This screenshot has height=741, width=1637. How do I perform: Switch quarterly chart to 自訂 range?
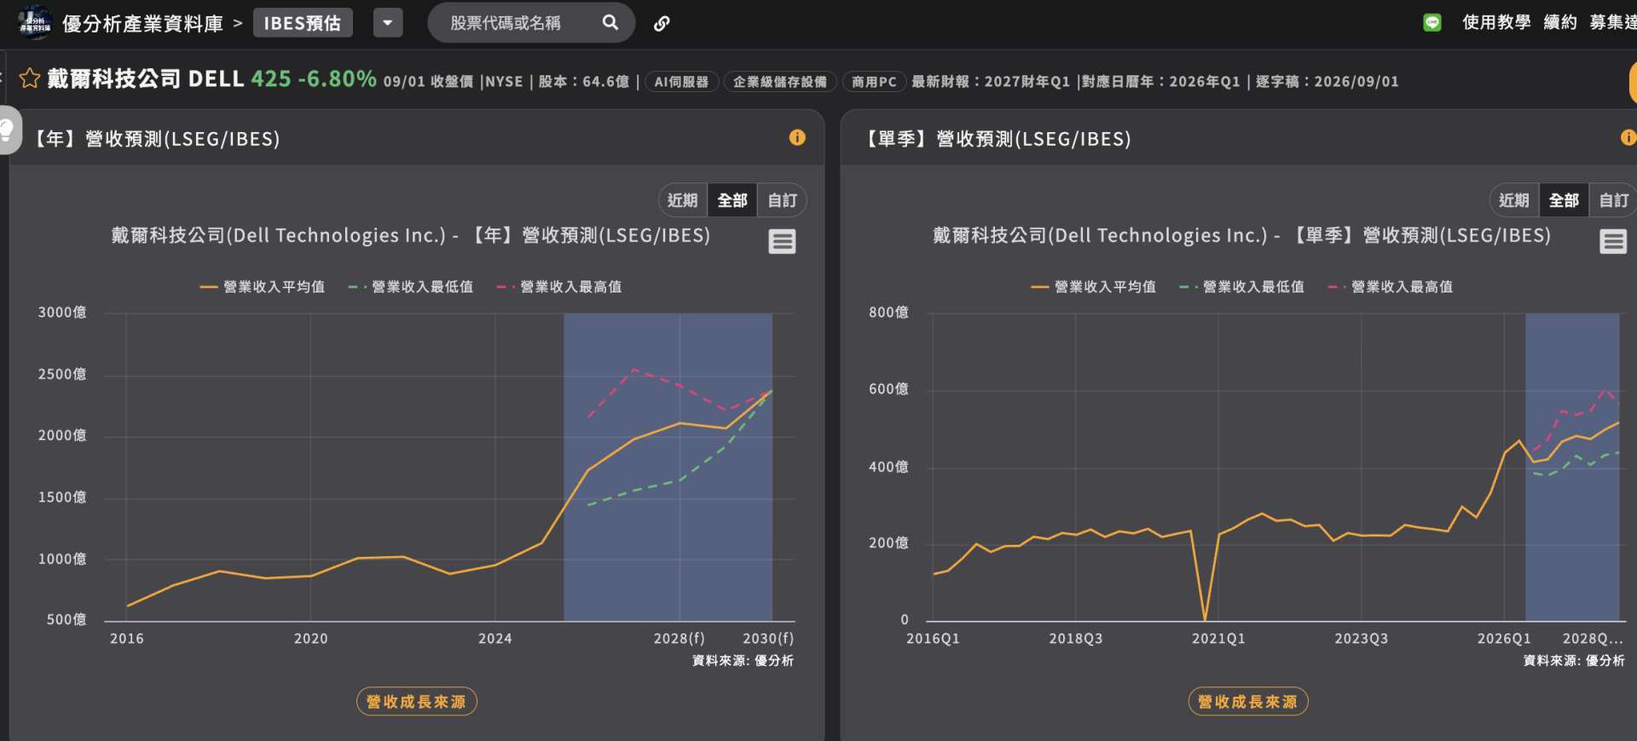pyautogui.click(x=1614, y=200)
